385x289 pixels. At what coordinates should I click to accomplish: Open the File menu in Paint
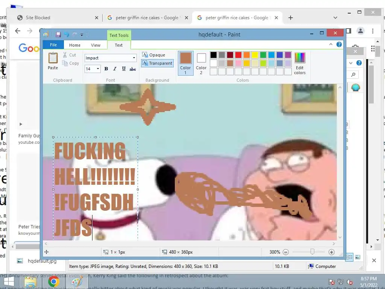point(53,45)
